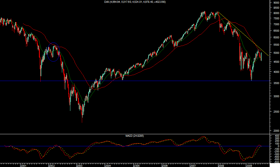Select the 8000 price axis label
This screenshot has width=280, height=167.
(x=276, y=13)
